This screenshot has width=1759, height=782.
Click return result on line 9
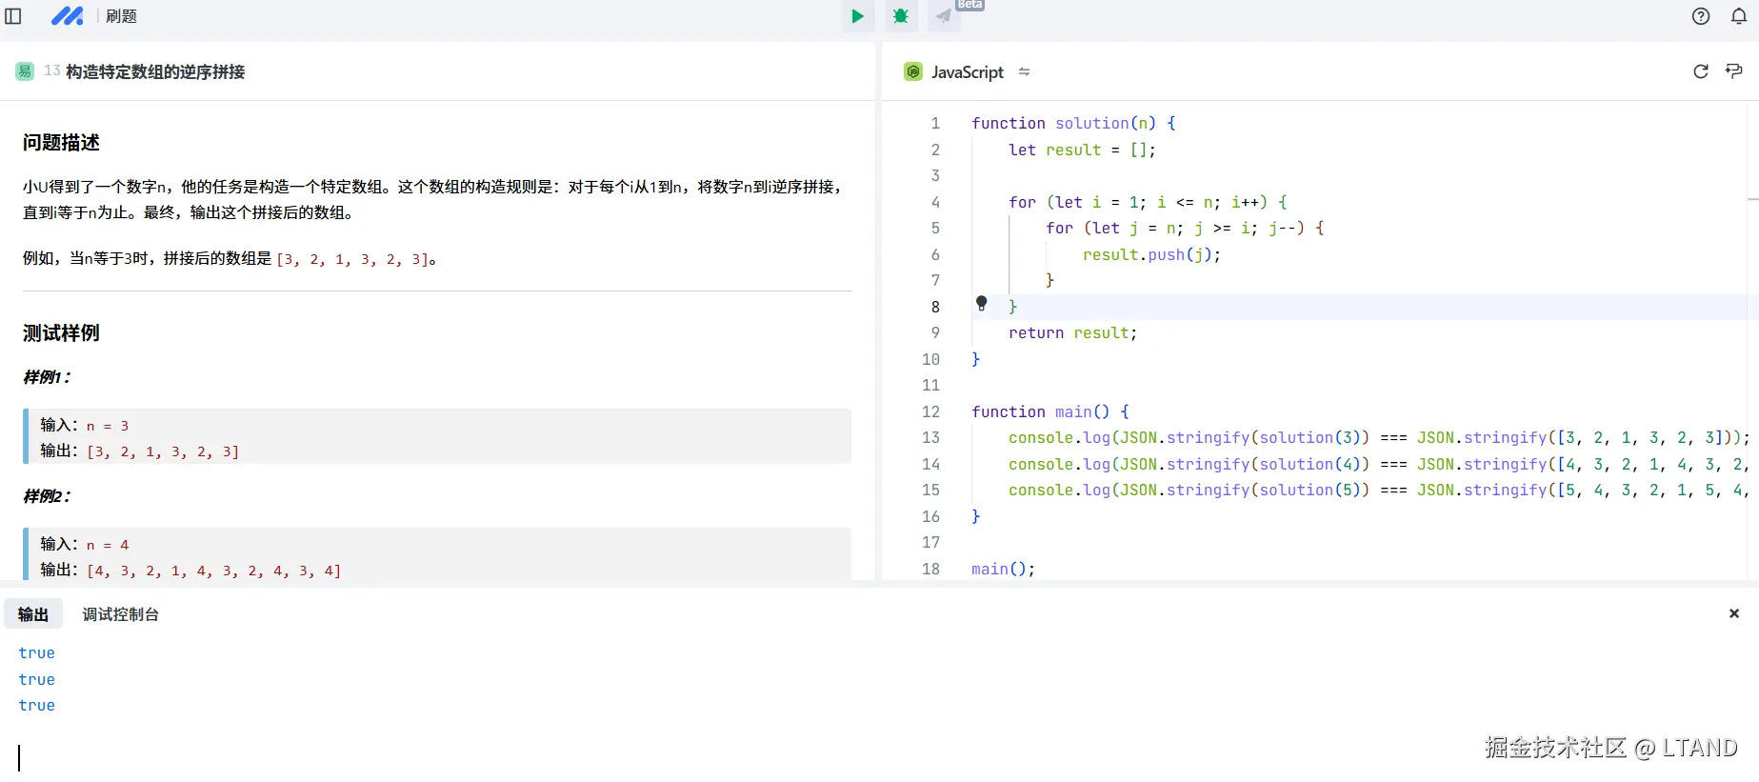[1072, 333]
